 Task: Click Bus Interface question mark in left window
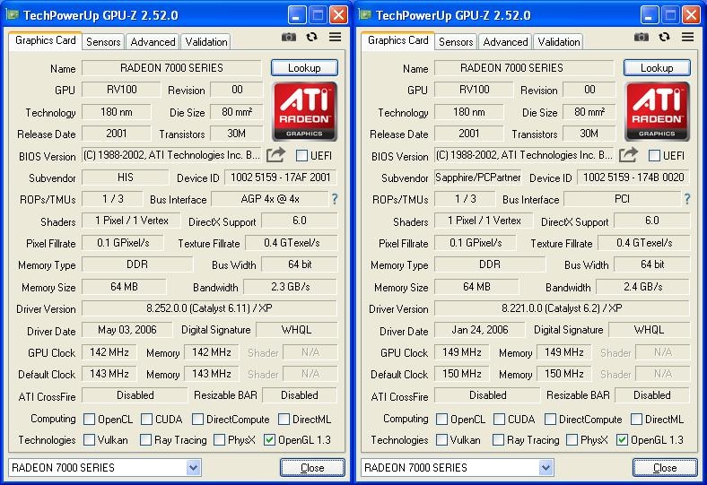coord(335,199)
